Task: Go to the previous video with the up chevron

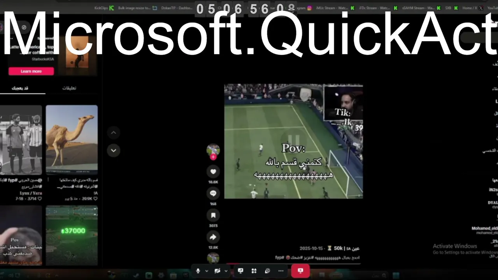Action: (x=114, y=133)
